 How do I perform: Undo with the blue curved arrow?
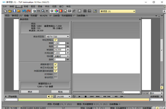[24, 11]
